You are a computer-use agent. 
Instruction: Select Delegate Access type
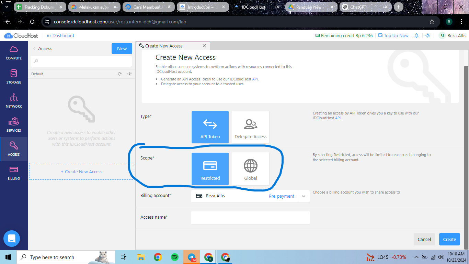(x=251, y=127)
